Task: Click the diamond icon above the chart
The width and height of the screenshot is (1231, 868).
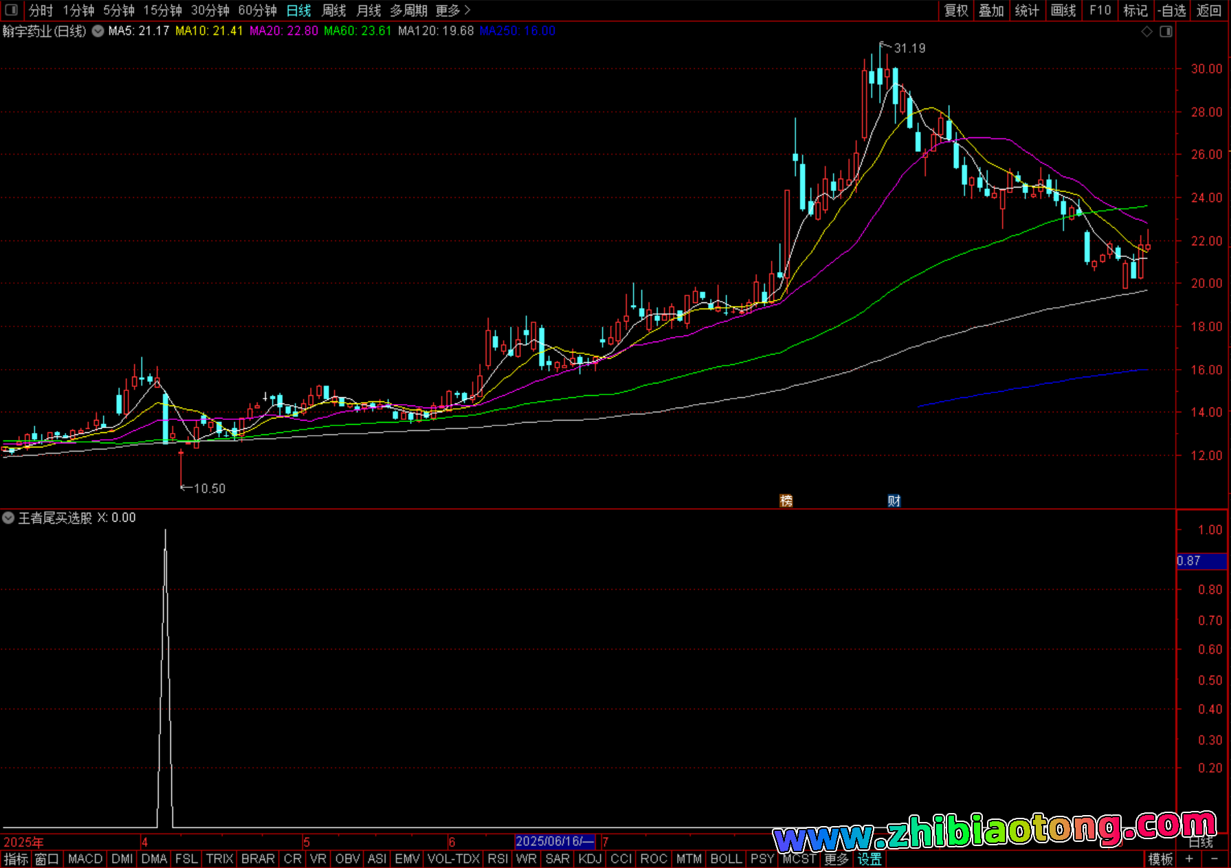Action: click(1146, 32)
